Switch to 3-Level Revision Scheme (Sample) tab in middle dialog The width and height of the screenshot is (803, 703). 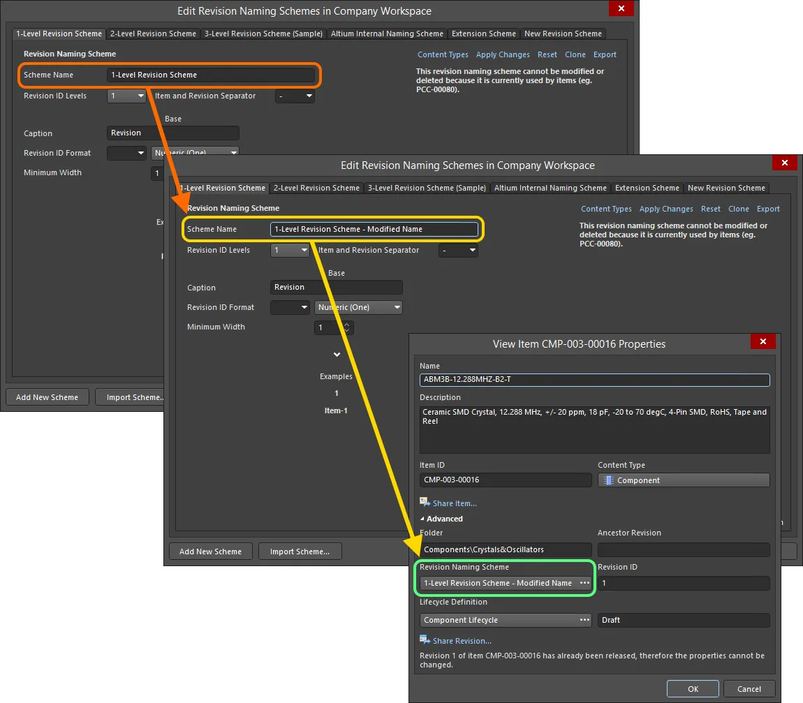point(427,188)
